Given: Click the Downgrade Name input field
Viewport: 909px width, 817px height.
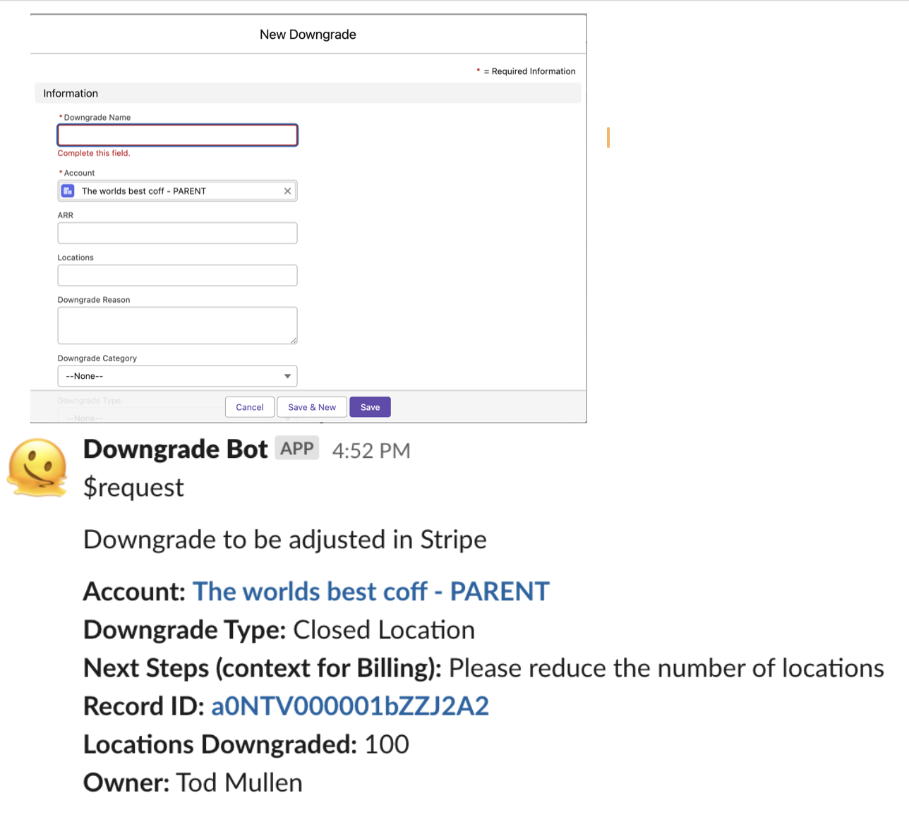Looking at the screenshot, I should tap(177, 135).
